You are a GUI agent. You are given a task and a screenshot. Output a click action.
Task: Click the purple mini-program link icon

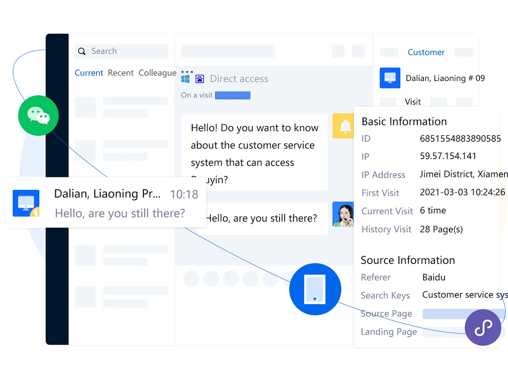[x=483, y=327]
